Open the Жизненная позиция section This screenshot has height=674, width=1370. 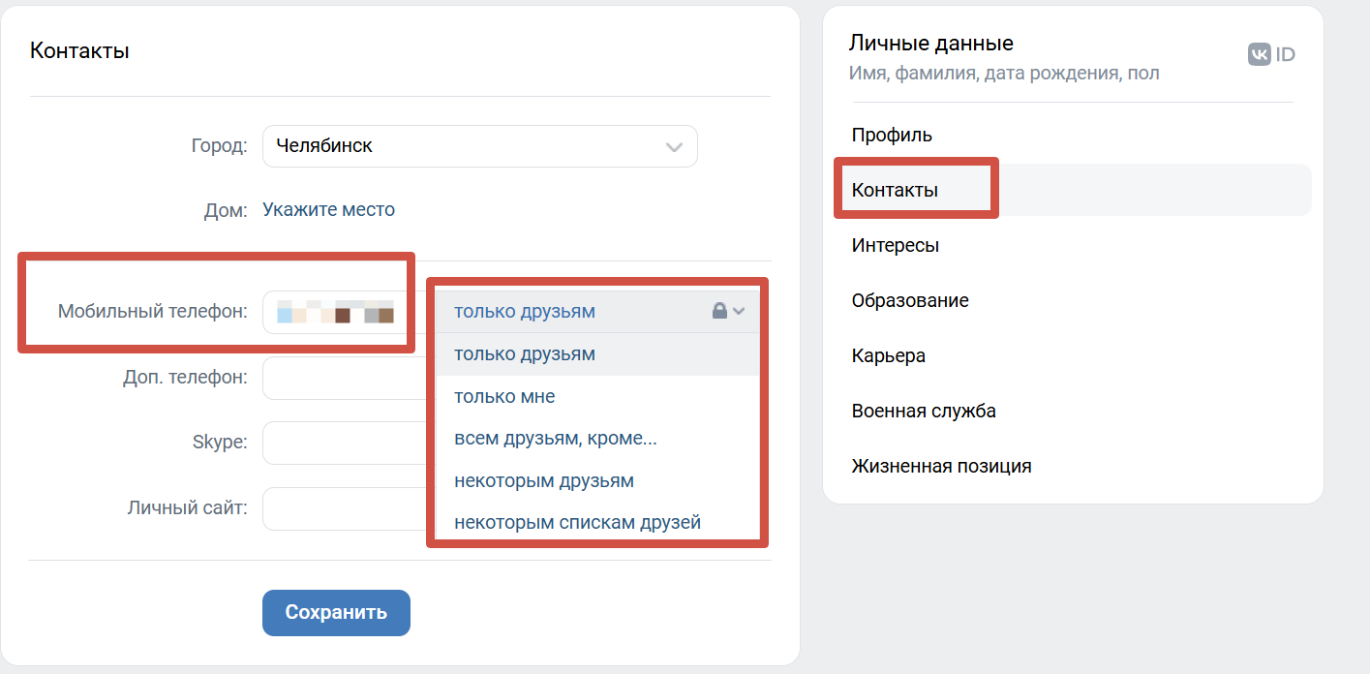click(x=941, y=466)
